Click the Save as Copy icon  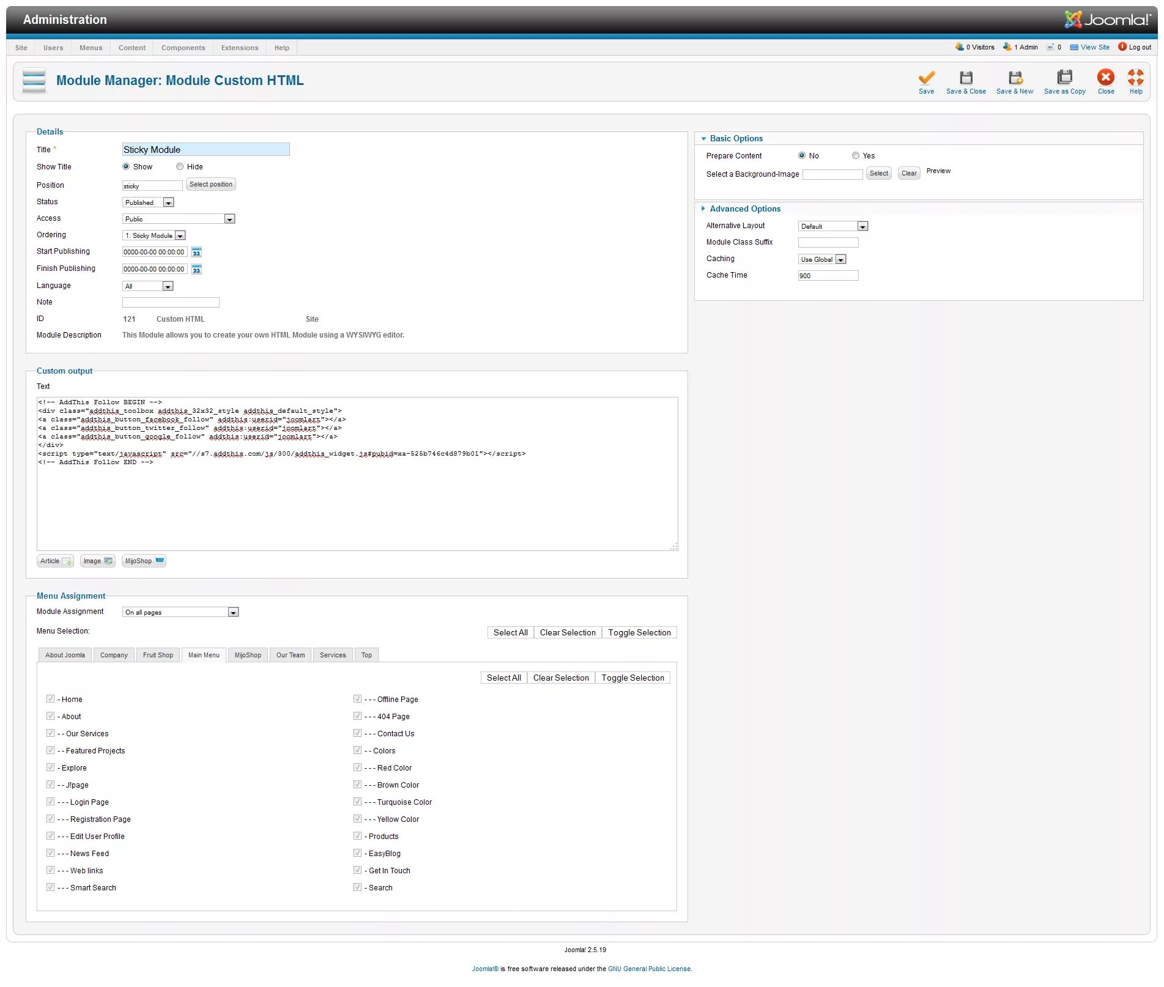(x=1065, y=77)
